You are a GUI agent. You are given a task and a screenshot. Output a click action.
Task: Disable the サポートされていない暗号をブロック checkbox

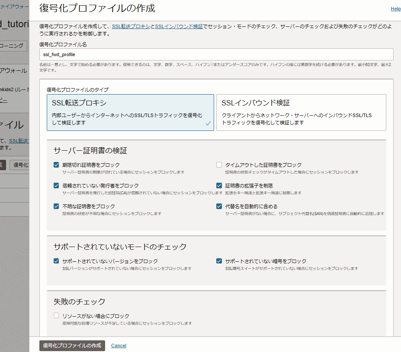point(219,261)
